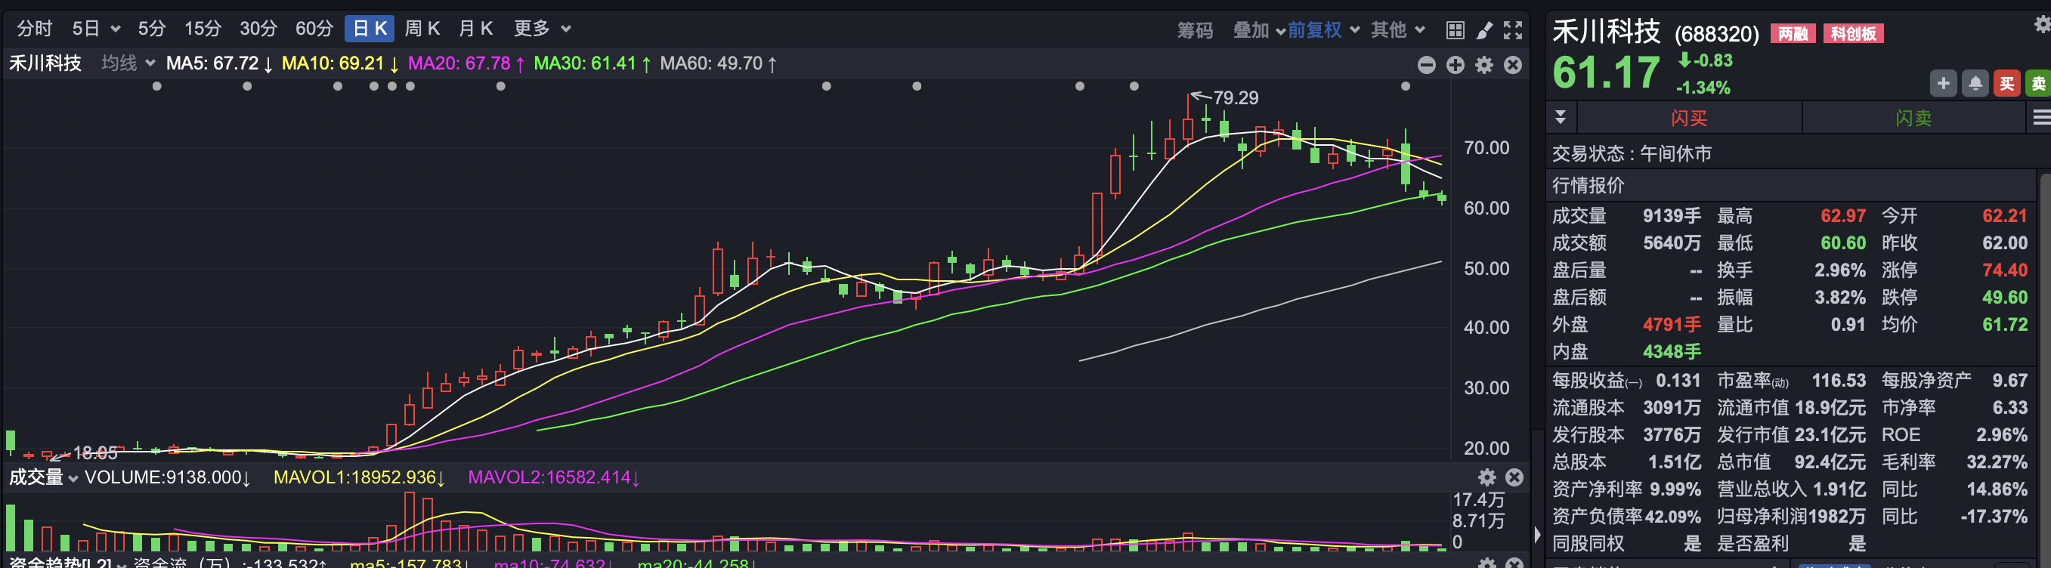2051x568 pixels.
Task: Click the 18.05 low price marker on chart
Action: pos(94,453)
